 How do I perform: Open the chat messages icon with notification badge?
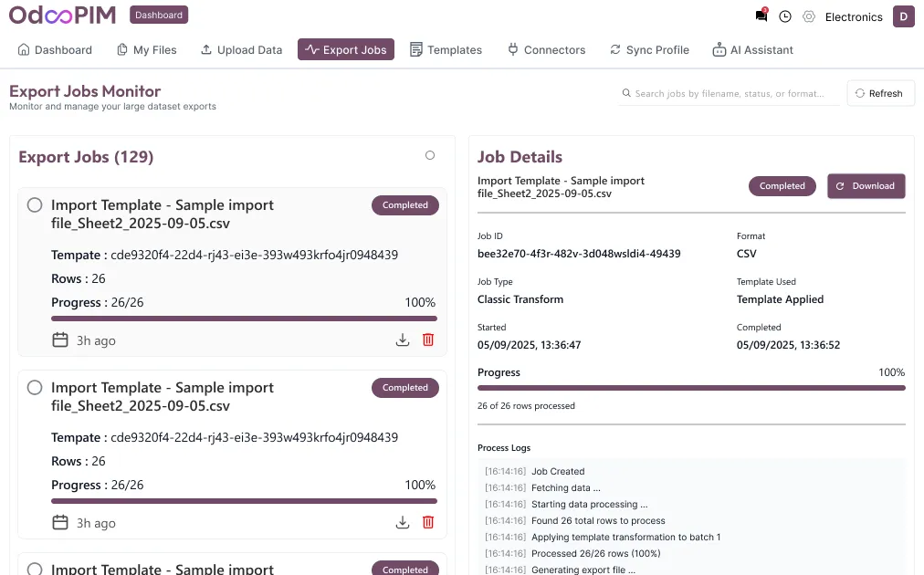click(761, 16)
